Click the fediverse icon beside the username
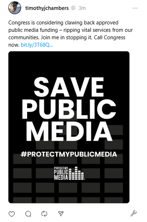147x222 pixels. (73, 8)
